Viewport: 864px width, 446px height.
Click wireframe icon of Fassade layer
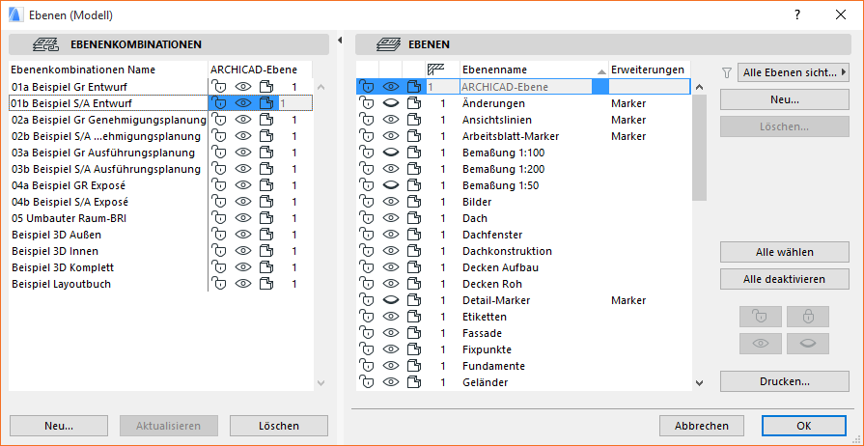tap(413, 334)
